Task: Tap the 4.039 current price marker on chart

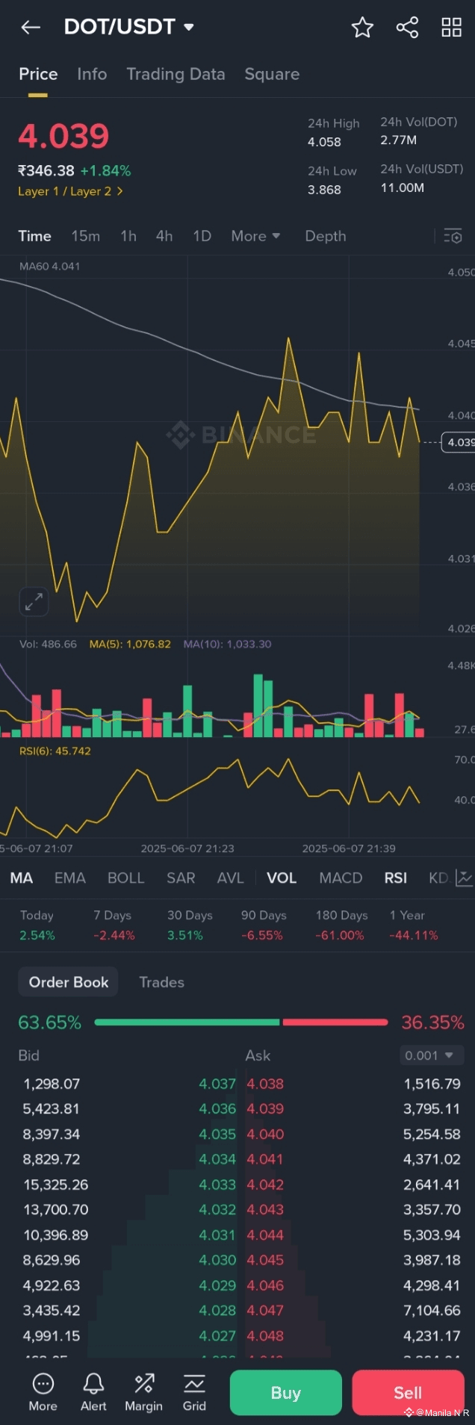Action: (459, 442)
